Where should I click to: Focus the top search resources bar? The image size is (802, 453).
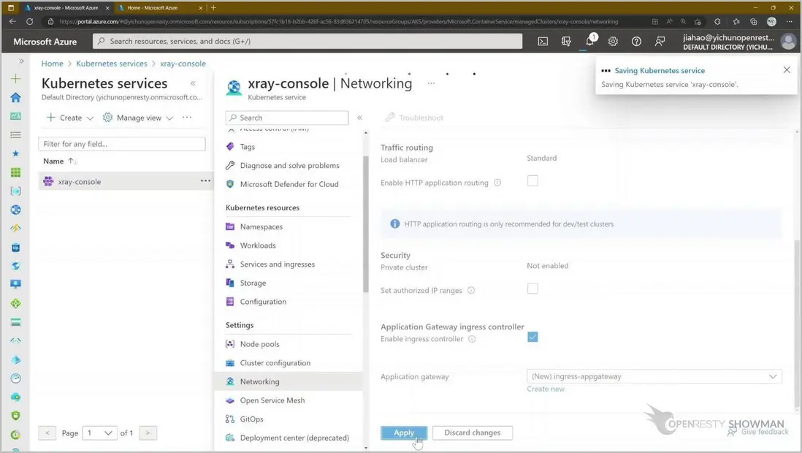pos(308,41)
